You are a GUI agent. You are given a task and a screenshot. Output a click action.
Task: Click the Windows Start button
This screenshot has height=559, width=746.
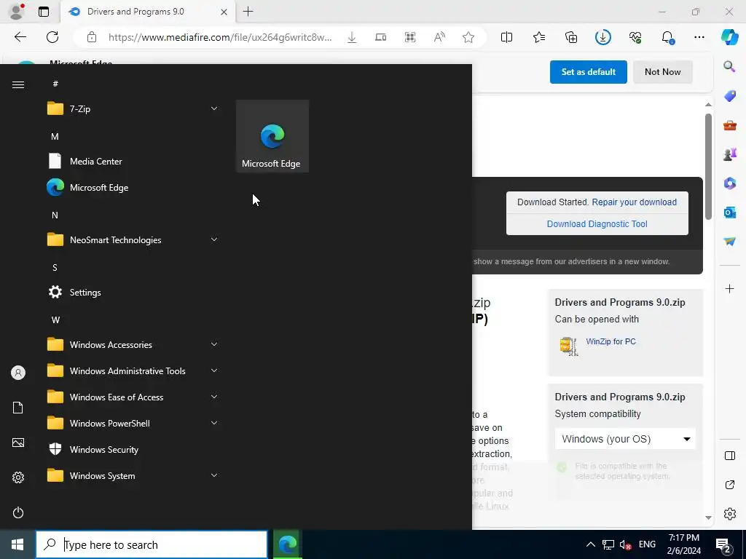17,544
